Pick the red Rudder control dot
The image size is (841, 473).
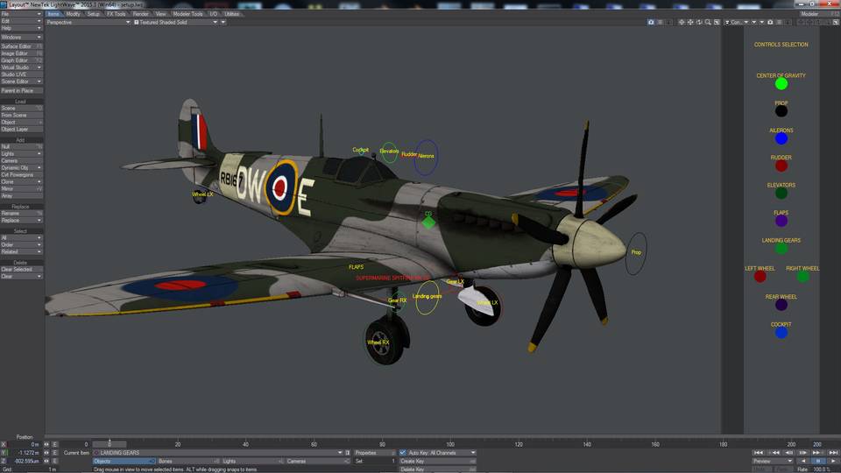click(x=781, y=166)
